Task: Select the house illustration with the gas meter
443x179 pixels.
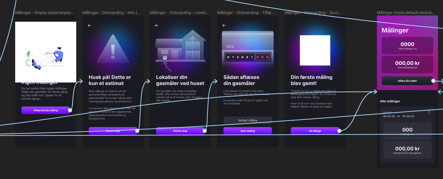Action: [x=180, y=46]
